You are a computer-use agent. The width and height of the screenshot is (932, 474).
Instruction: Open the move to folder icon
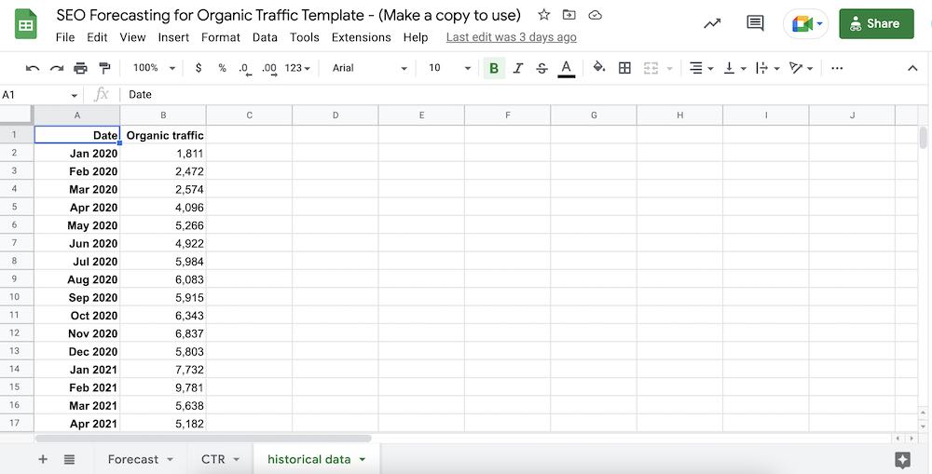tap(569, 16)
